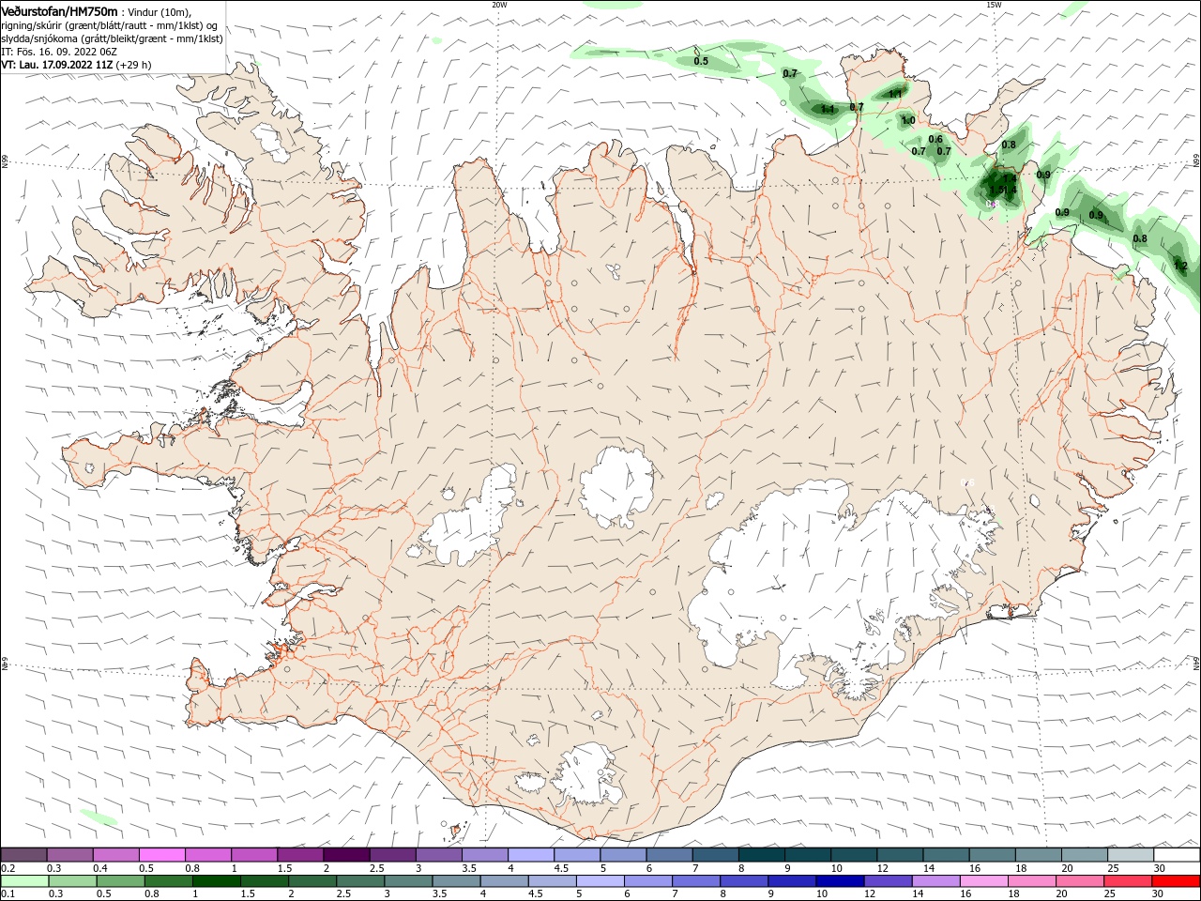Click the 'VT: Lau. 17.09.2022 11Z' valid time
Viewport: 1201px width, 901px height.
click(x=57, y=65)
